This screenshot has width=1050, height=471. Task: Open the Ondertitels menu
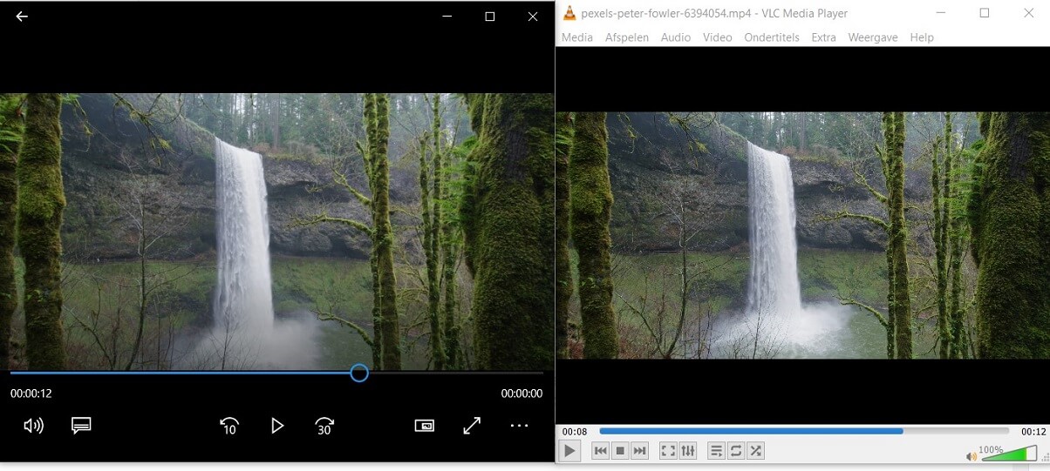[771, 37]
